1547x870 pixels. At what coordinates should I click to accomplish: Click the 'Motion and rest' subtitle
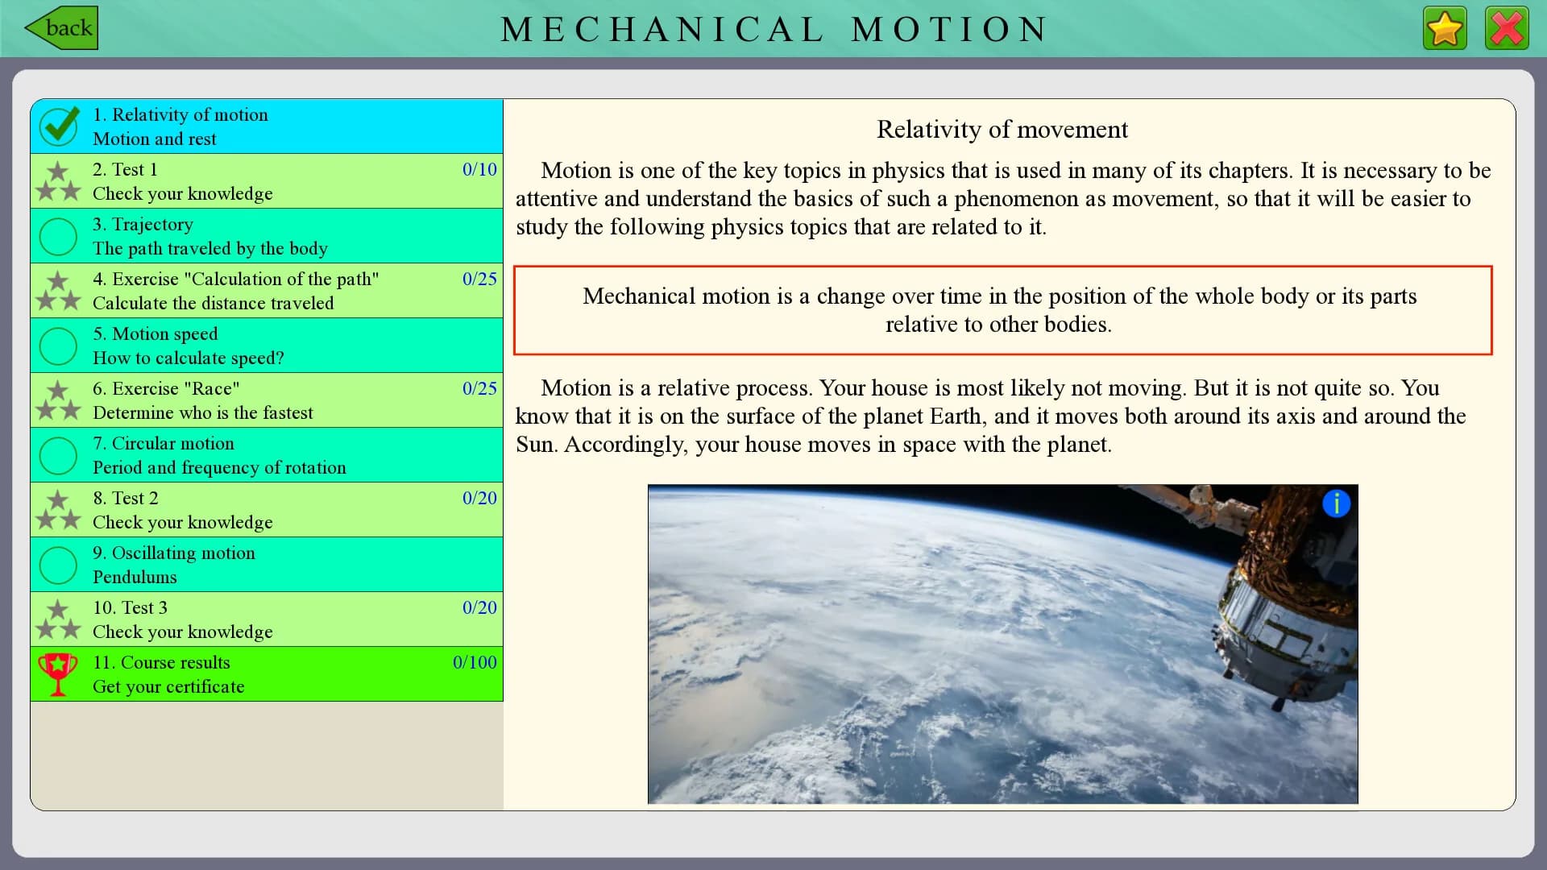(x=155, y=139)
